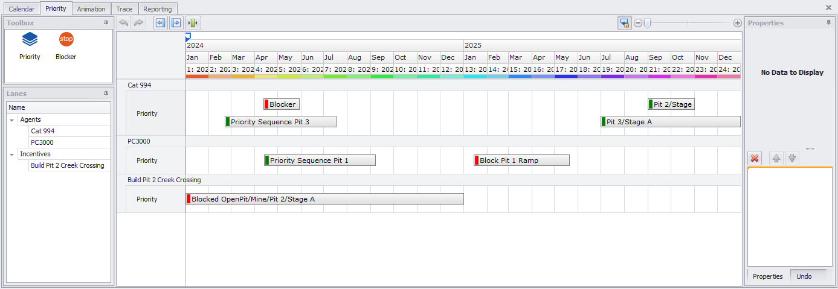Select the Priority tool in Toolbox
838x289 pixels.
tap(30, 46)
